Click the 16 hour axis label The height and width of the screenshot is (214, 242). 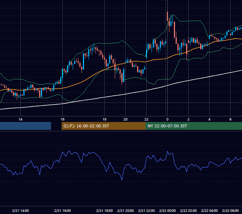62,119
